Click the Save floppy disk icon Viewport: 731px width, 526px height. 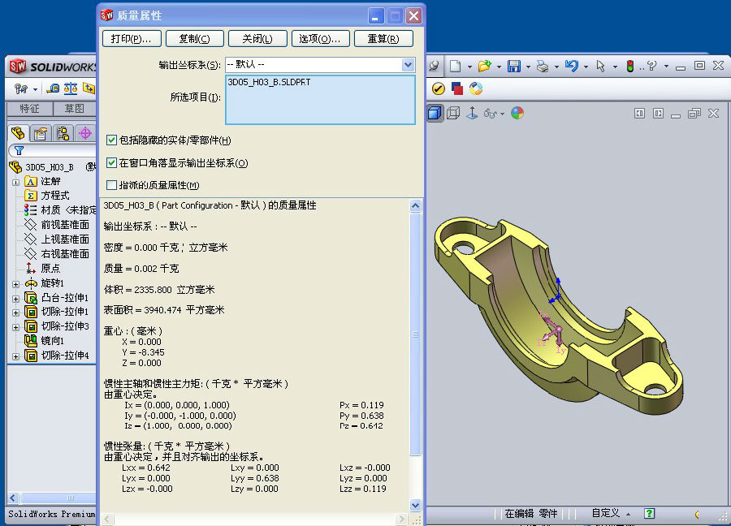click(513, 66)
